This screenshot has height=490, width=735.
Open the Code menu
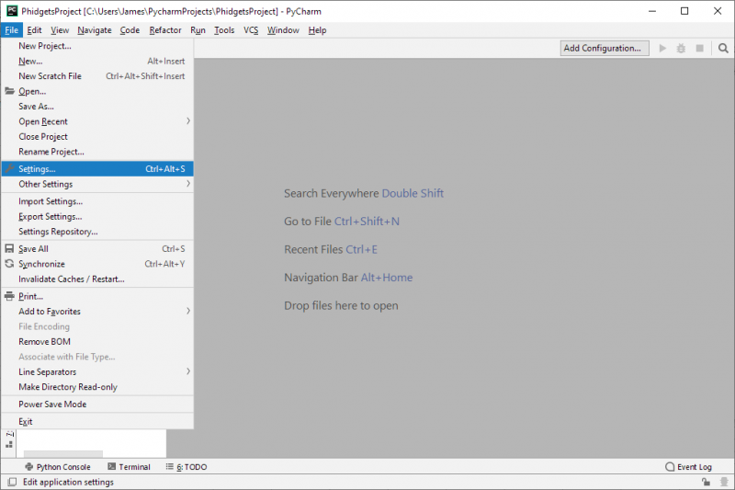click(130, 30)
